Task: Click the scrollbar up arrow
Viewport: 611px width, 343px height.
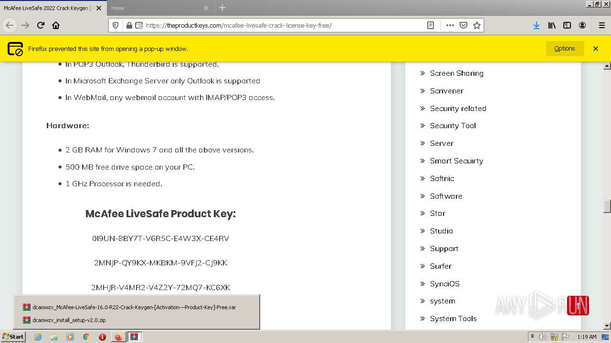Action: click(x=607, y=65)
